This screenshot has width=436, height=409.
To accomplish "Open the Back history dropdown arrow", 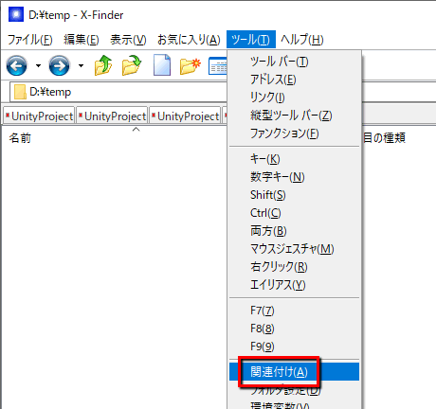I will point(38,65).
